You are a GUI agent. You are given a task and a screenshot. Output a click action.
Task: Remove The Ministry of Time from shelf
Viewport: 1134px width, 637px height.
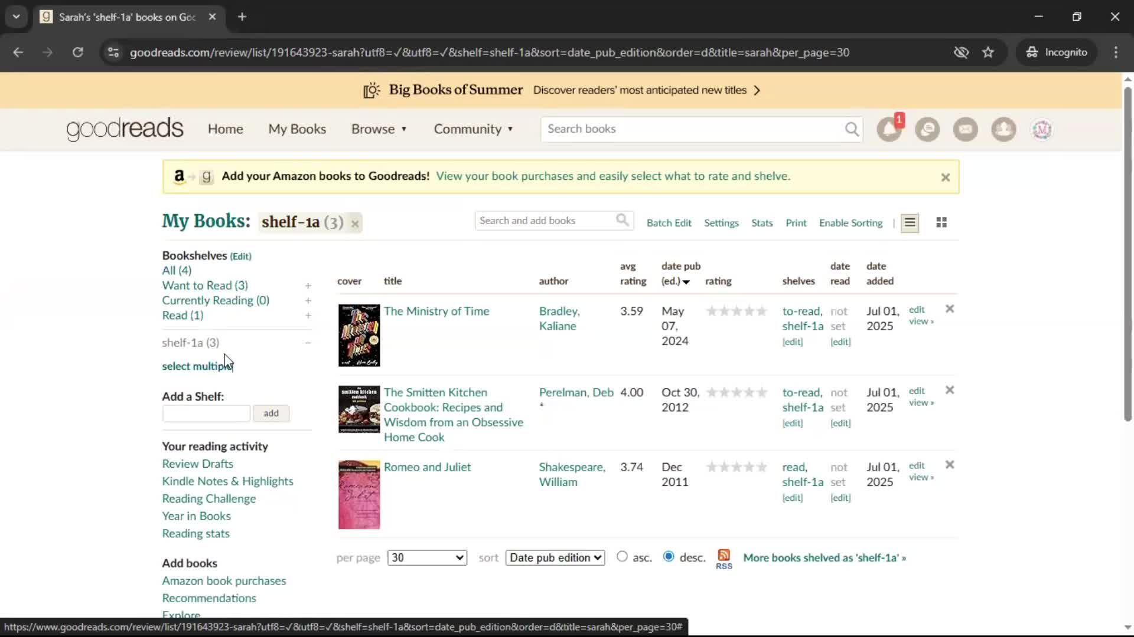coord(950,308)
